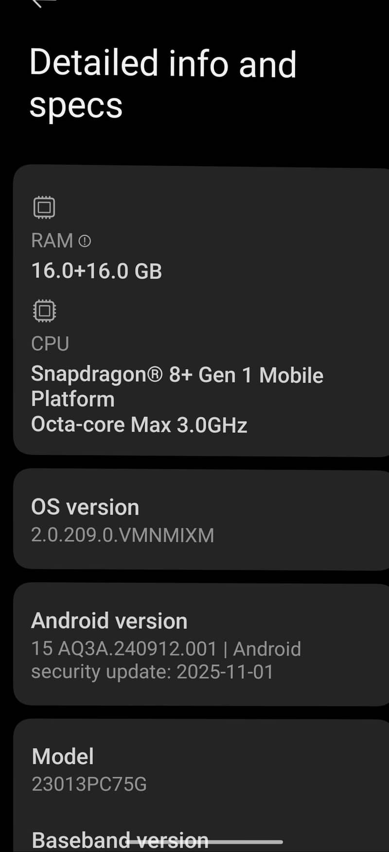Select the CPU label

coord(49,343)
